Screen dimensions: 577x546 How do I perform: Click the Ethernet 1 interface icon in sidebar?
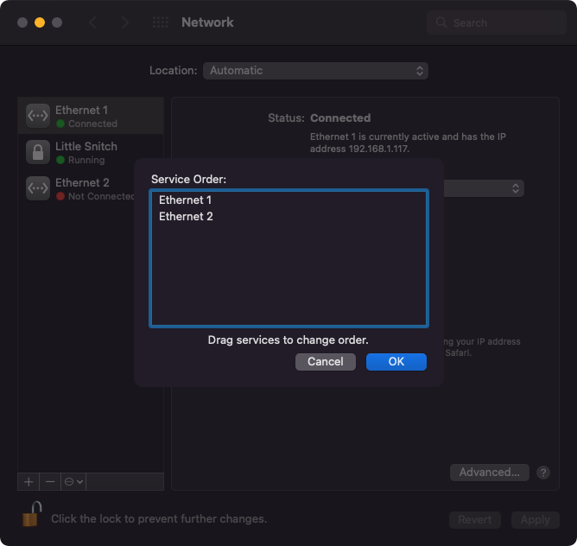(38, 116)
